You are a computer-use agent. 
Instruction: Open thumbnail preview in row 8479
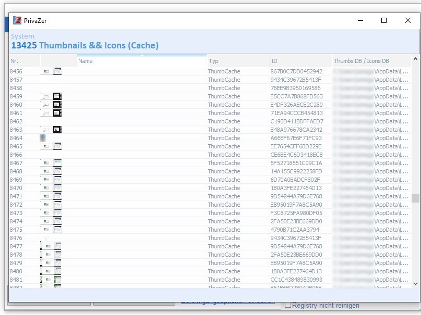tap(51, 263)
